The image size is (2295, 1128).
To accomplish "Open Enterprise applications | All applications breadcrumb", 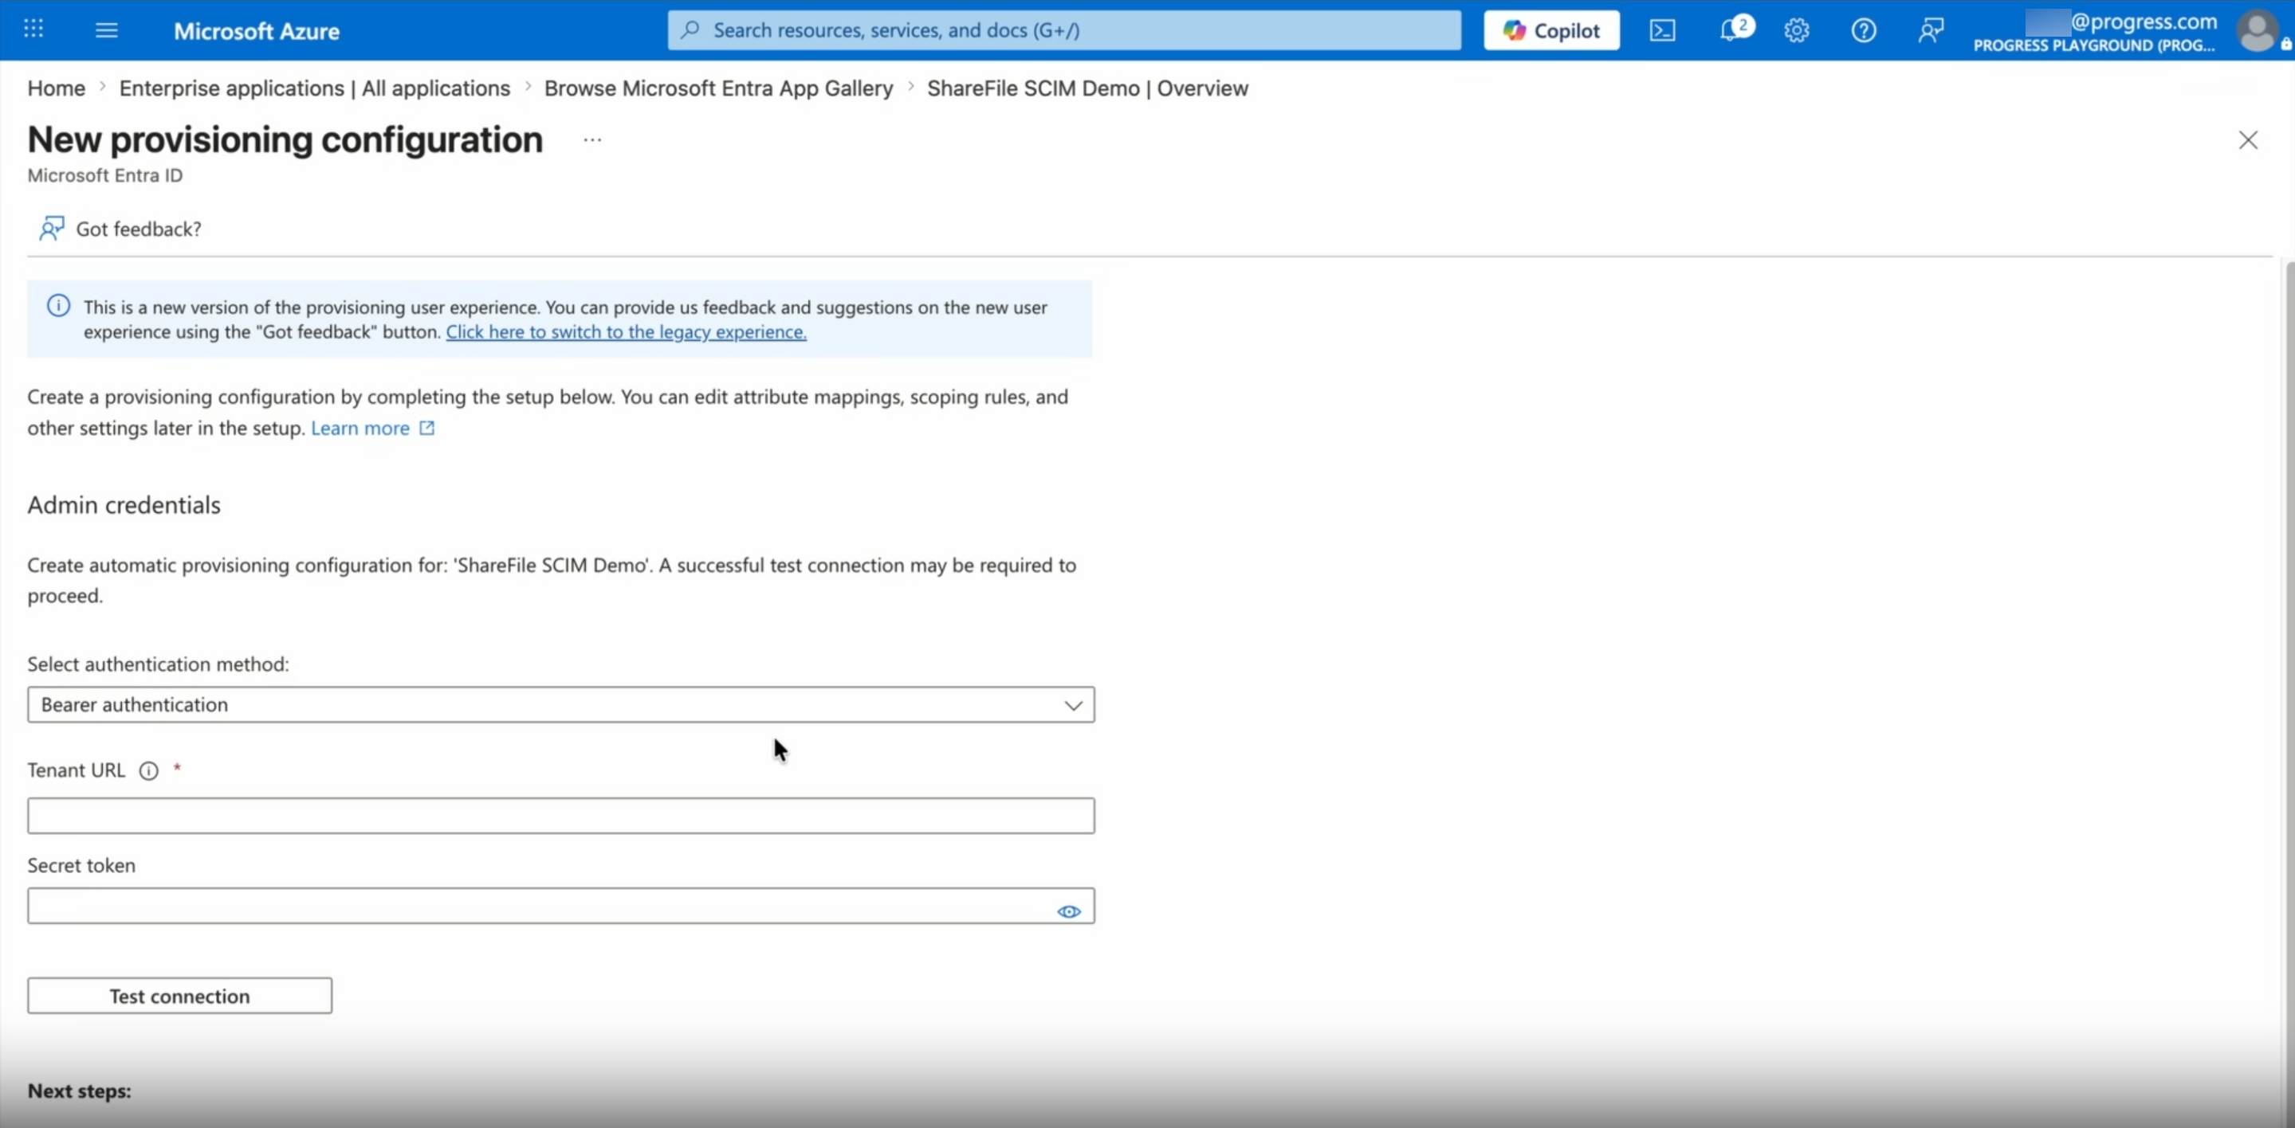I will click(315, 88).
